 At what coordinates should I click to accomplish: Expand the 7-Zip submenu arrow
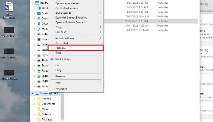[100, 27]
